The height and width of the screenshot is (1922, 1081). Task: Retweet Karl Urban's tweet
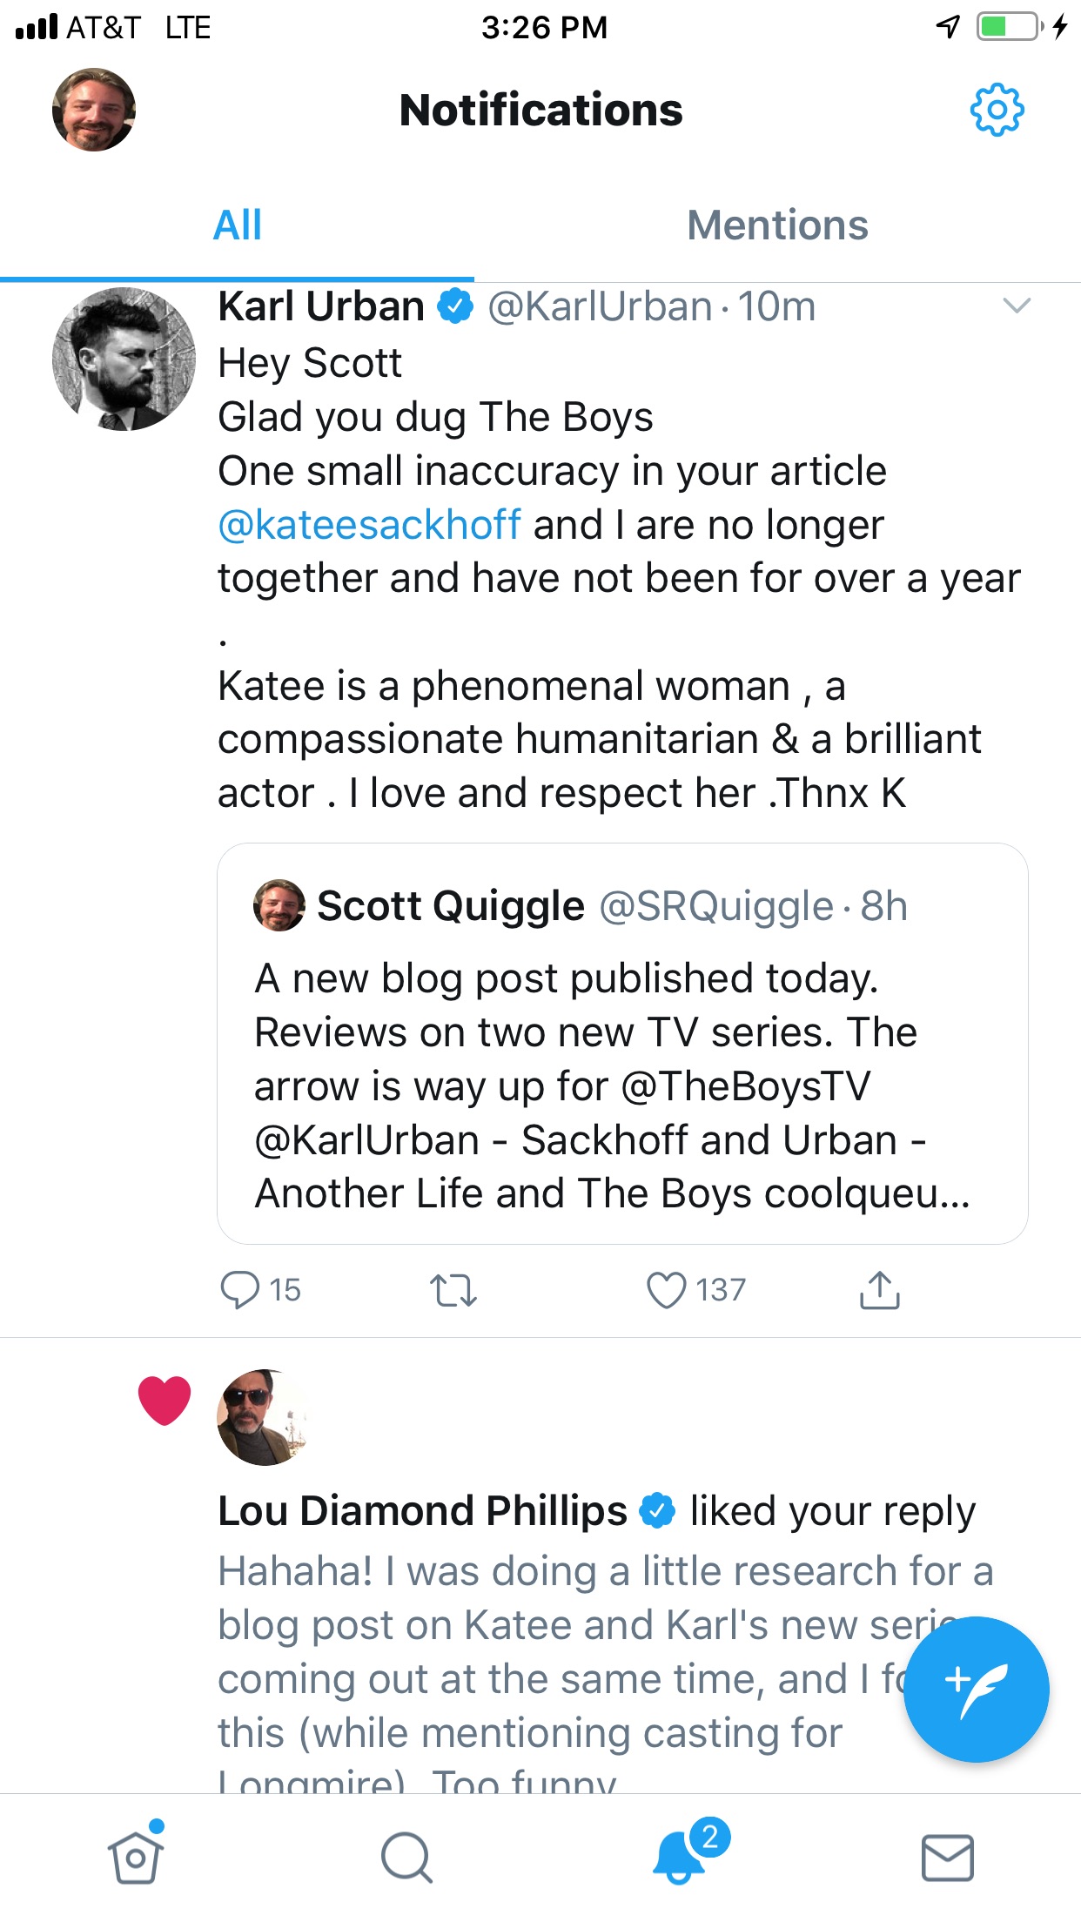point(453,1290)
